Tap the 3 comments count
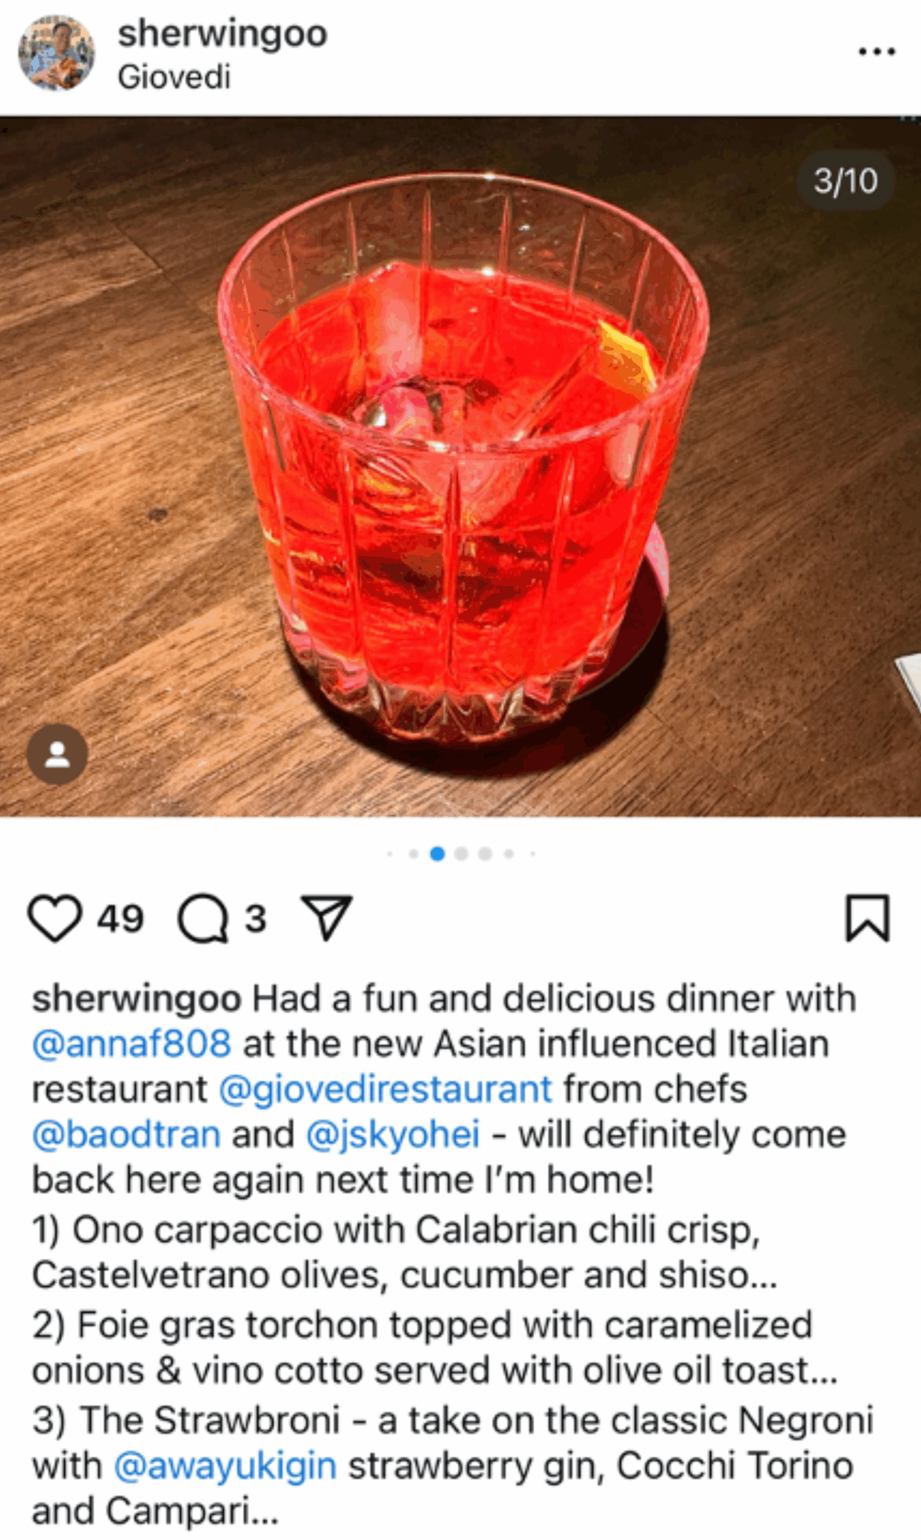The width and height of the screenshot is (921, 1540). pyautogui.click(x=255, y=919)
